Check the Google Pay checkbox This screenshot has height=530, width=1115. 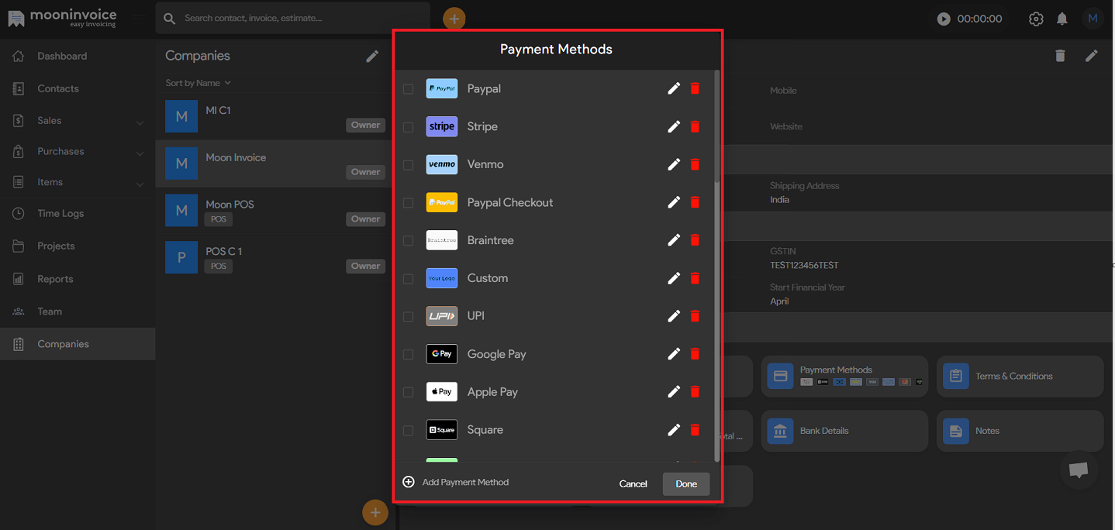pyautogui.click(x=408, y=355)
